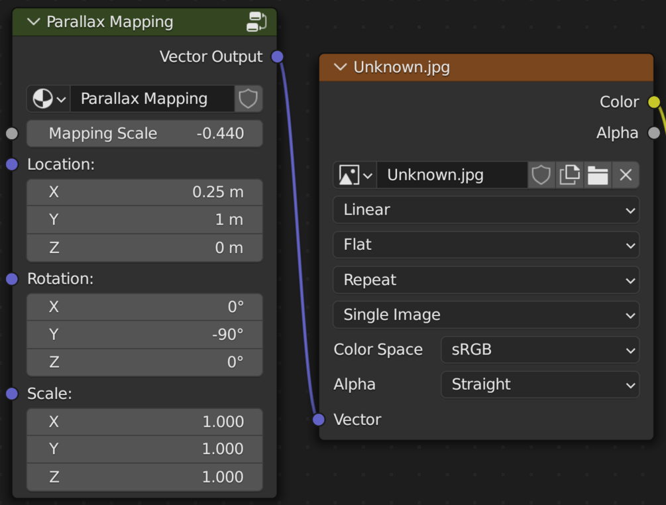Open image file with the folder icon

tap(598, 175)
